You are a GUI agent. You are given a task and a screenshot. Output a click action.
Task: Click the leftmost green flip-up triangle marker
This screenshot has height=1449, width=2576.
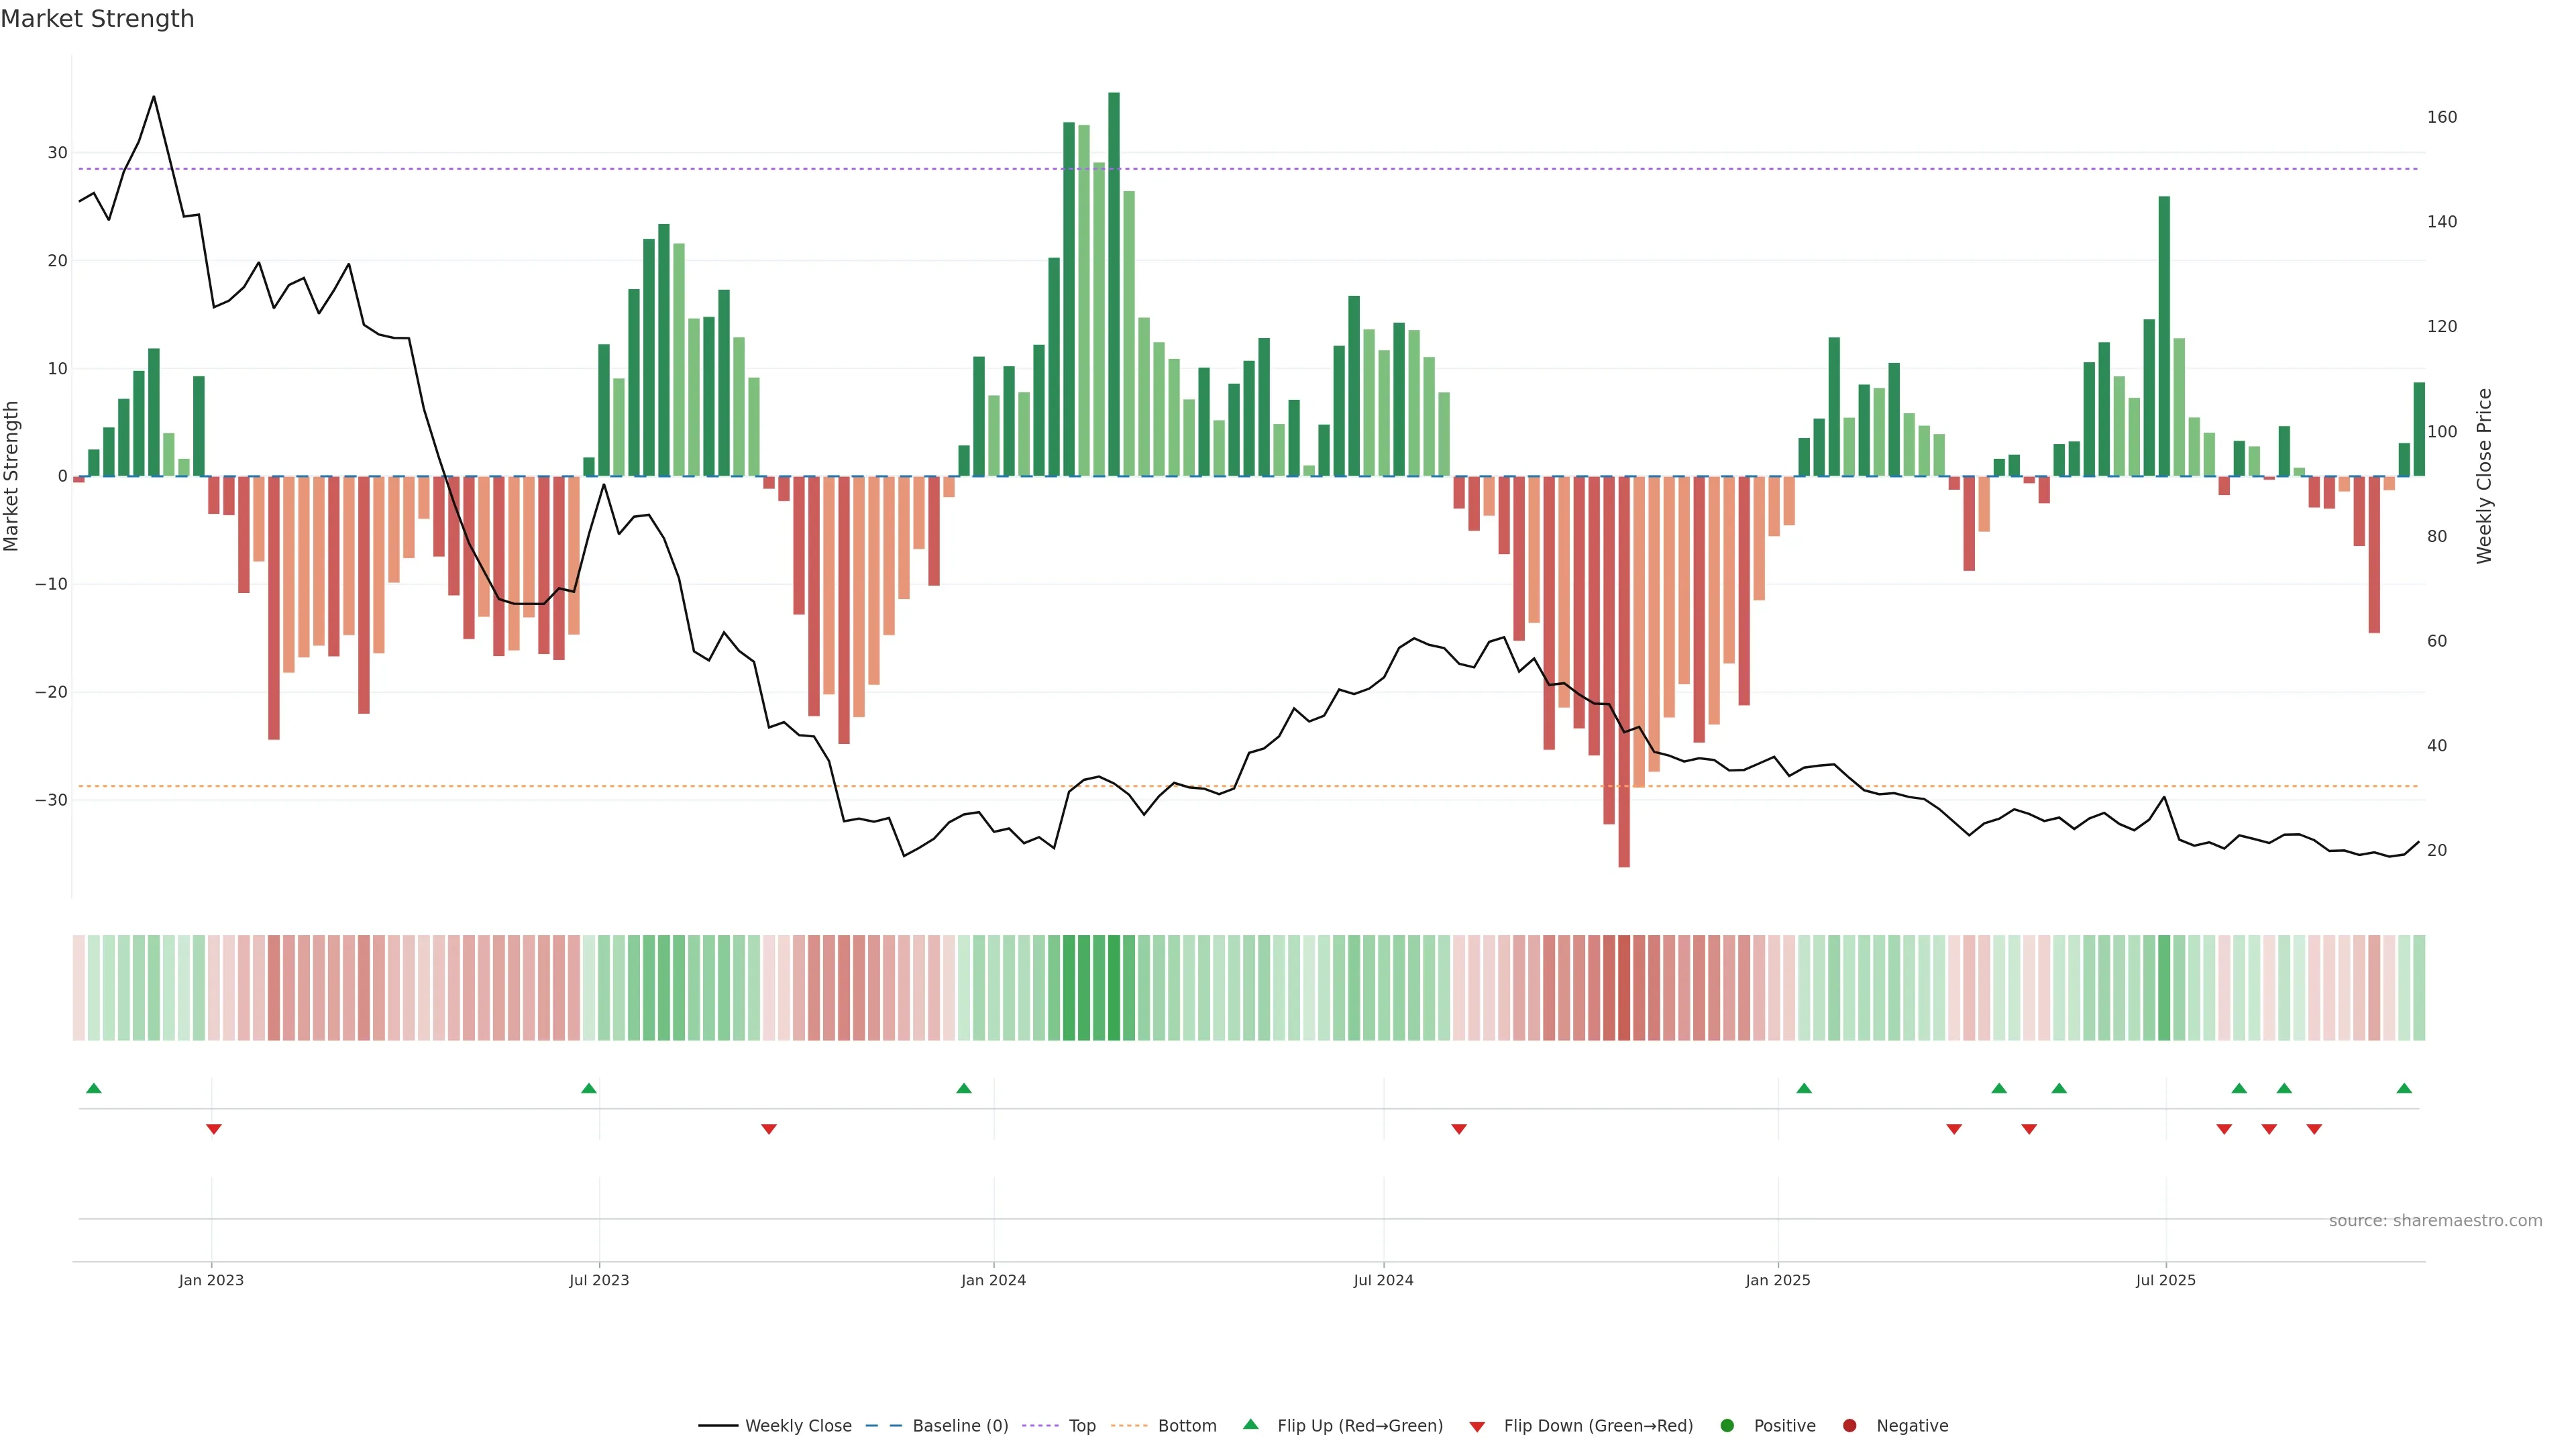pyautogui.click(x=94, y=1088)
